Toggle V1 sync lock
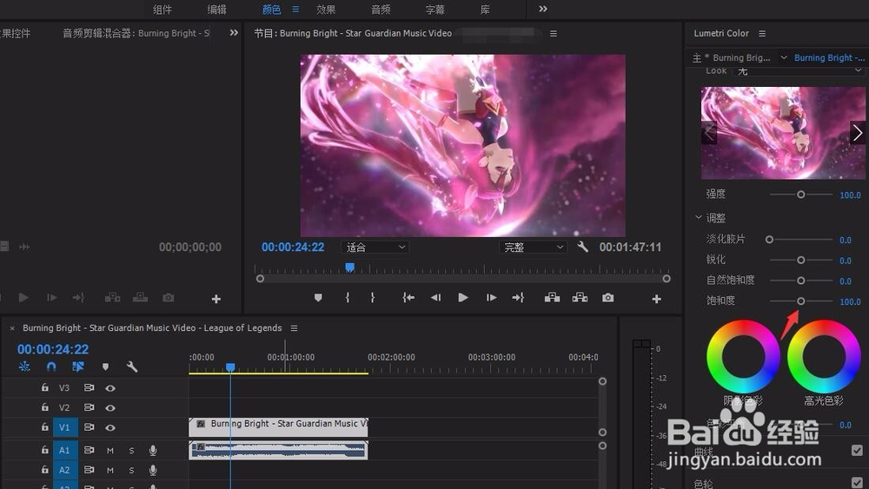The width and height of the screenshot is (869, 489). point(89,427)
